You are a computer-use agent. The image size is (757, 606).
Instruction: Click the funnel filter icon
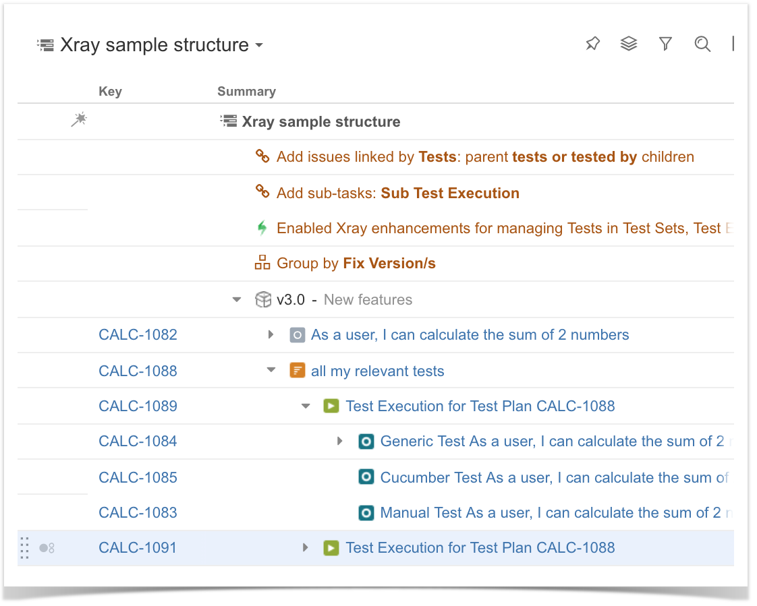665,44
